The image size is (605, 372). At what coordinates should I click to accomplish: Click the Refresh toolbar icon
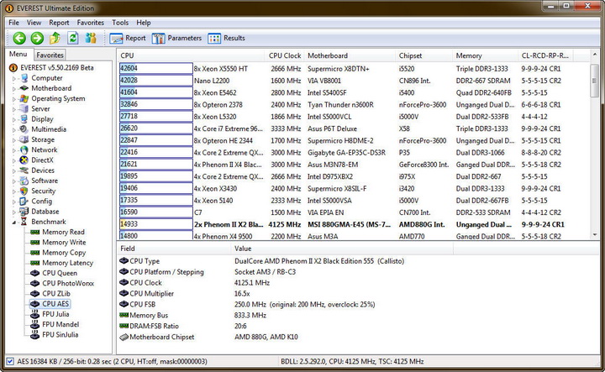click(x=73, y=38)
